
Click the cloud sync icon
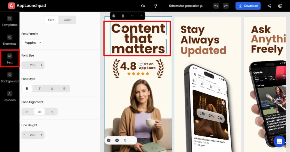point(143,6)
